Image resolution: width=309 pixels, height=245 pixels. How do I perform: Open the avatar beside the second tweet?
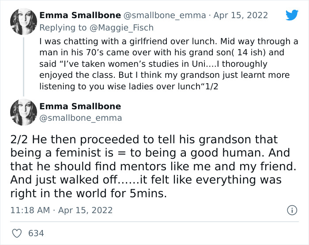pos(23,112)
